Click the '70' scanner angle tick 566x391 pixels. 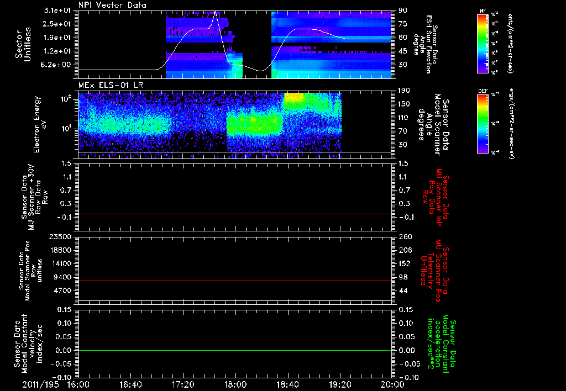pyautogui.click(x=403, y=131)
